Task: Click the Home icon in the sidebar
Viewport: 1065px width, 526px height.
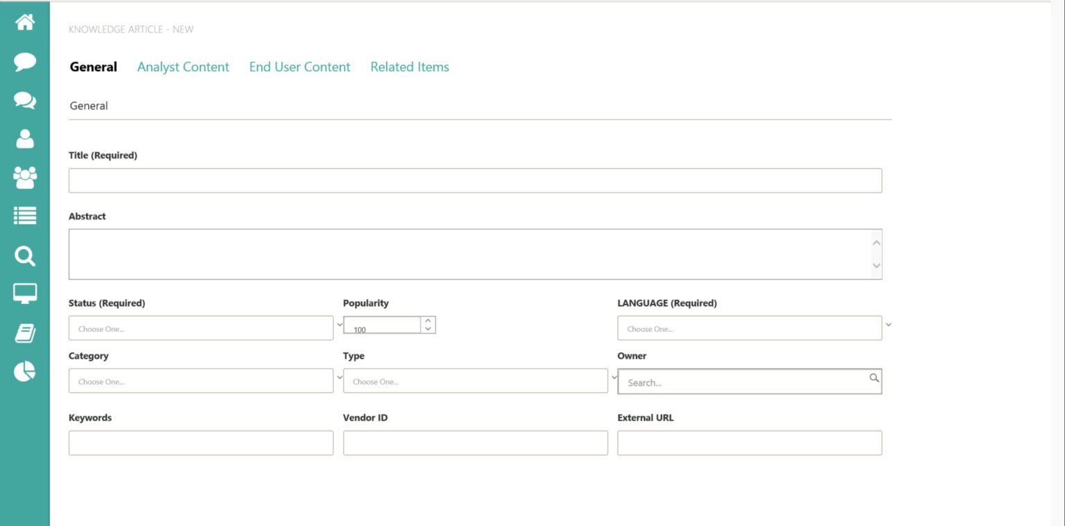Action: [x=24, y=21]
